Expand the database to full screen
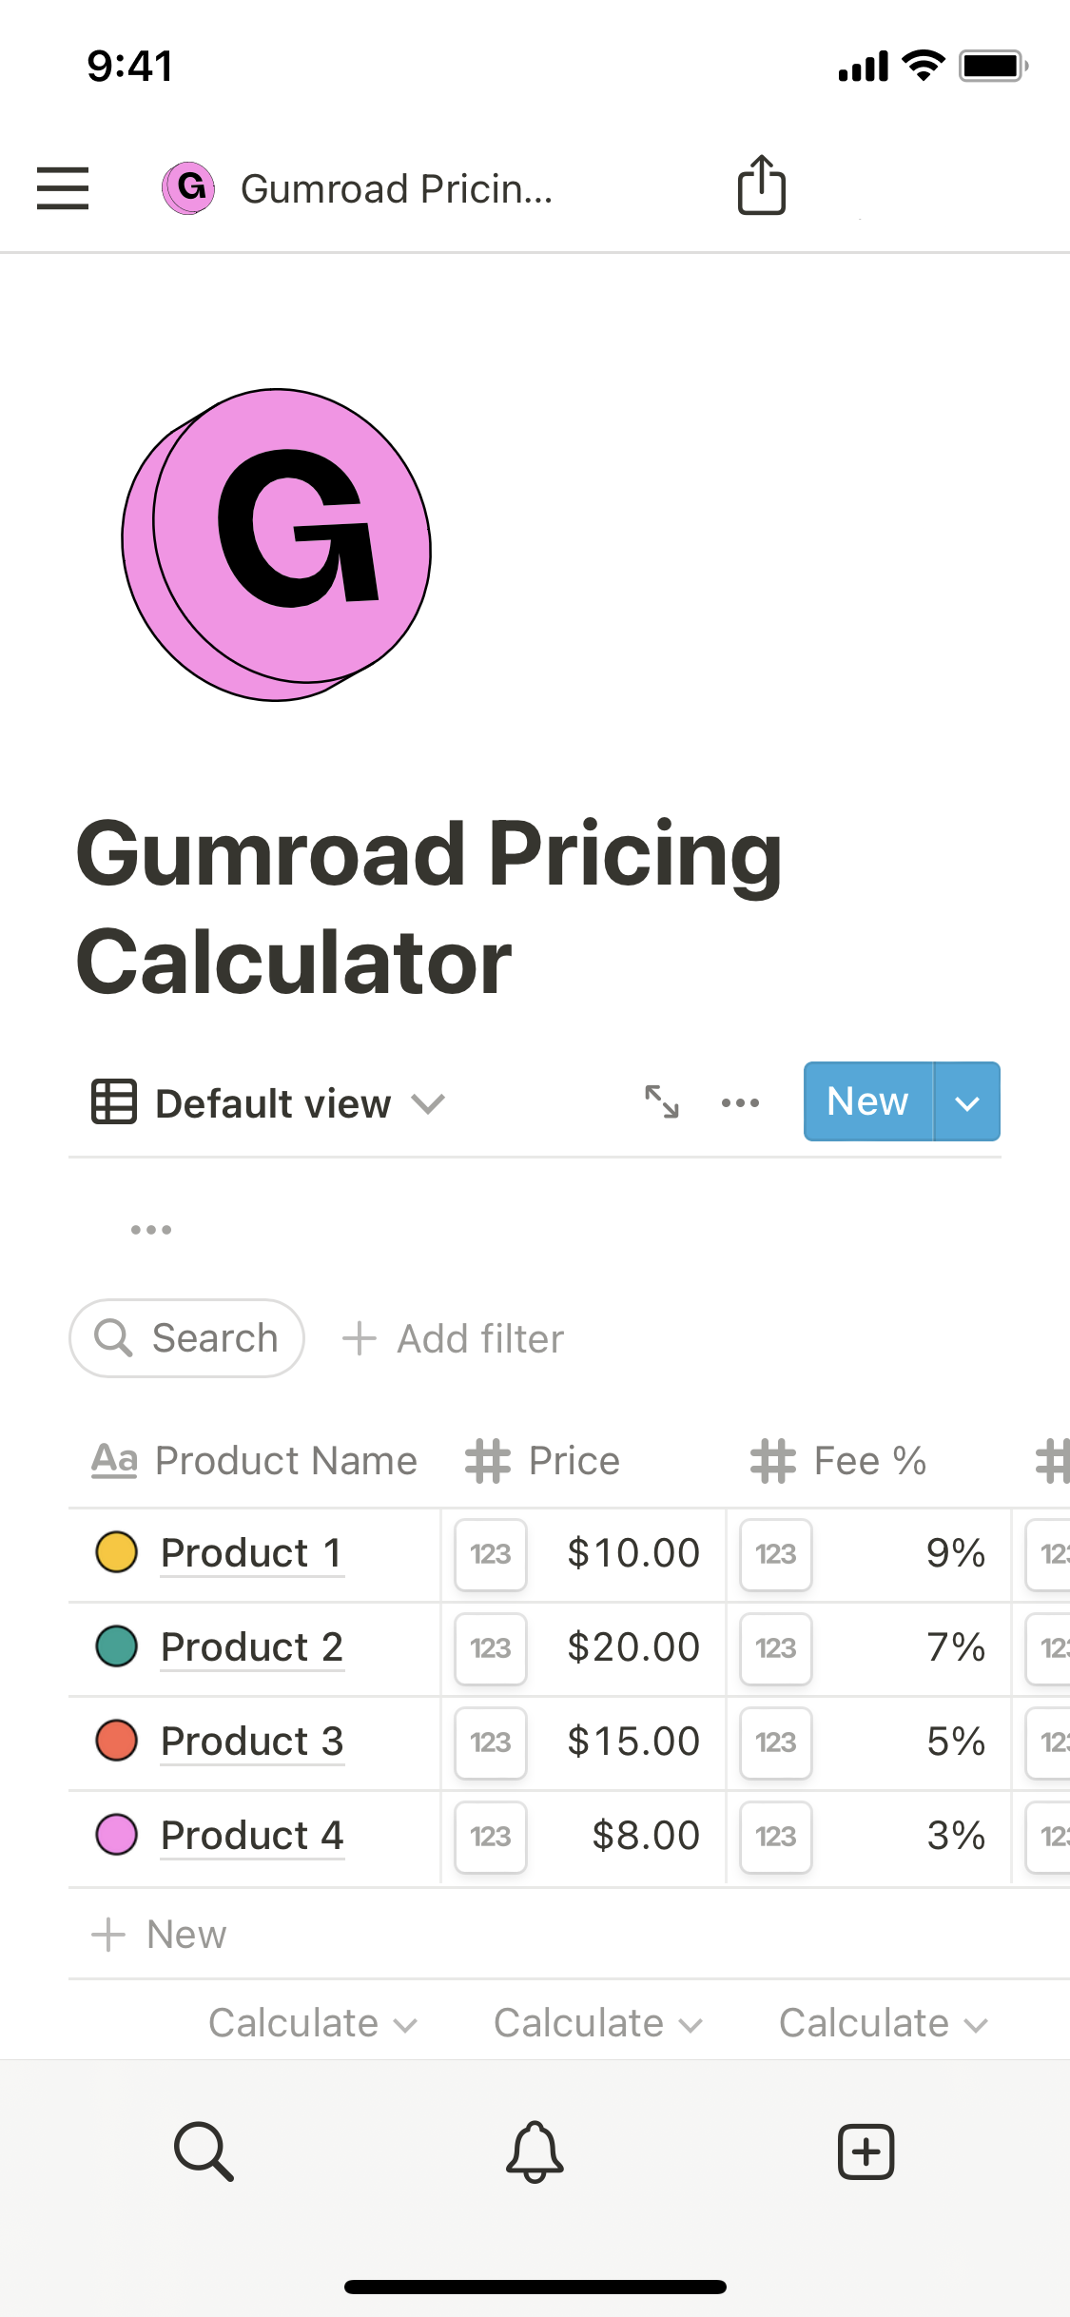 coord(662,1101)
